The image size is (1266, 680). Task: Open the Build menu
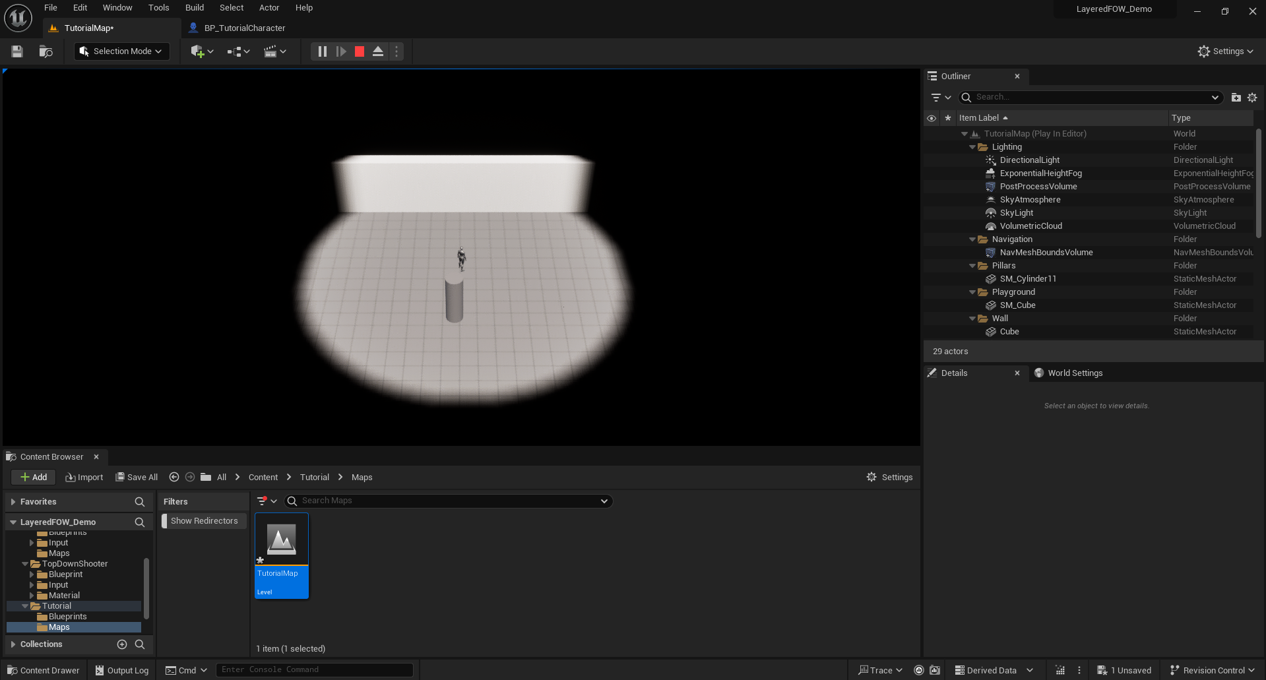(195, 8)
